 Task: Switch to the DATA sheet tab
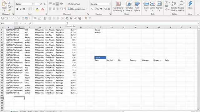click(42, 111)
